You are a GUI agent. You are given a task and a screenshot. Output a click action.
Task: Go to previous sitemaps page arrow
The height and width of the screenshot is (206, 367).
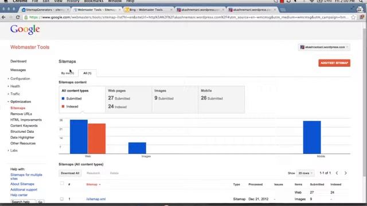[x=337, y=173]
